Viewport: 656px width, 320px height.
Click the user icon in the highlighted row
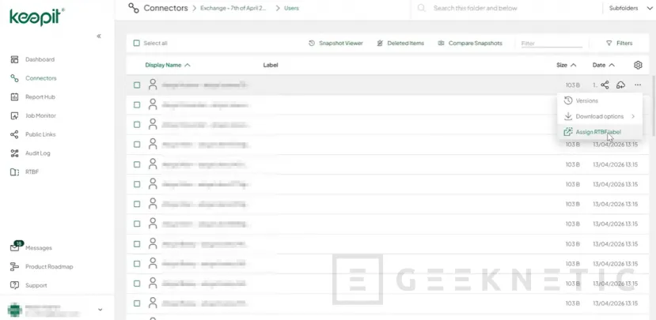pos(153,85)
